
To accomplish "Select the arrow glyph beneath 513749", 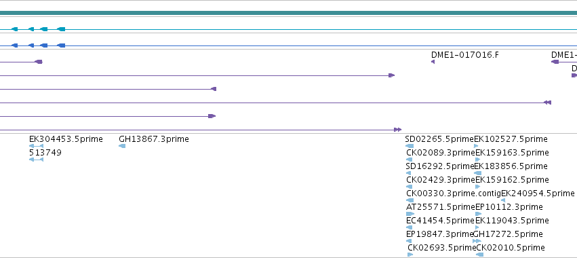I will click(36, 160).
